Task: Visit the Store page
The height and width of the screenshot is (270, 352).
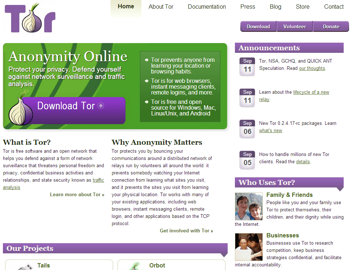Action: (303, 7)
